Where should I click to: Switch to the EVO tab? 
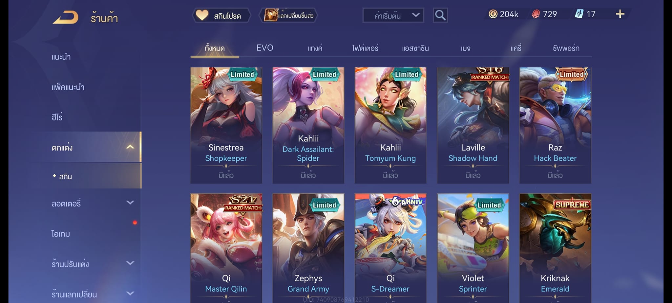(265, 48)
